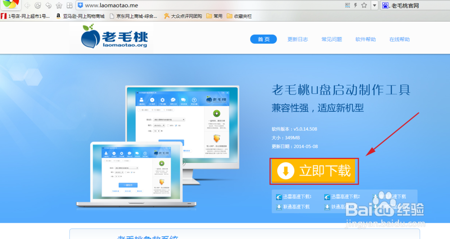
Task: Click the 软件版本：v5.0.14.508 text
Action: point(294,129)
